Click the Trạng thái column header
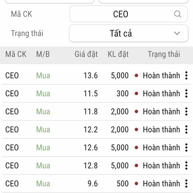193x193 pixels. click(x=164, y=54)
